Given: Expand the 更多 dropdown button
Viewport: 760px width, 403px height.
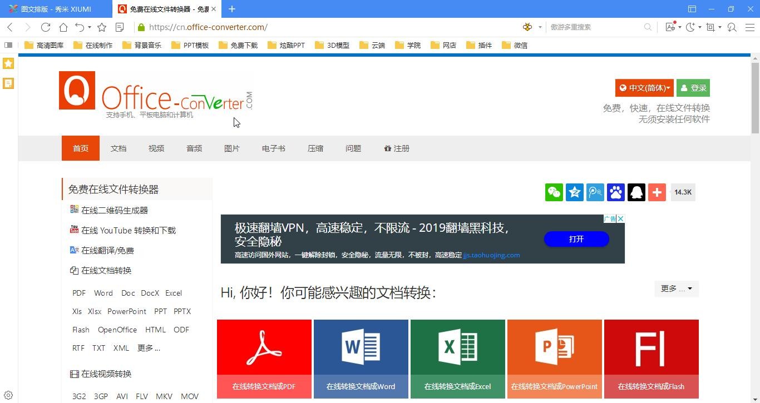Looking at the screenshot, I should click(676, 288).
